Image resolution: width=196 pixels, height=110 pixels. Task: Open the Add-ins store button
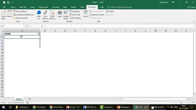[x=39, y=15]
